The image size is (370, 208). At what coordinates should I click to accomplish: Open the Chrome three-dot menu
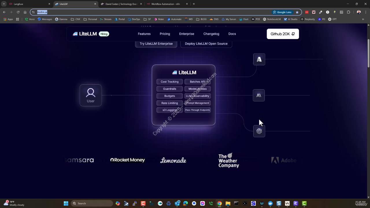(365, 12)
